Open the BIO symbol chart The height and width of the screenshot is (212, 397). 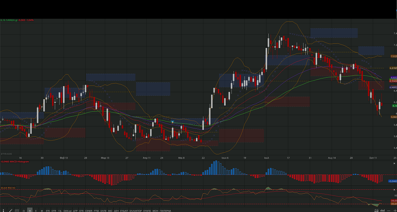click(110, 210)
